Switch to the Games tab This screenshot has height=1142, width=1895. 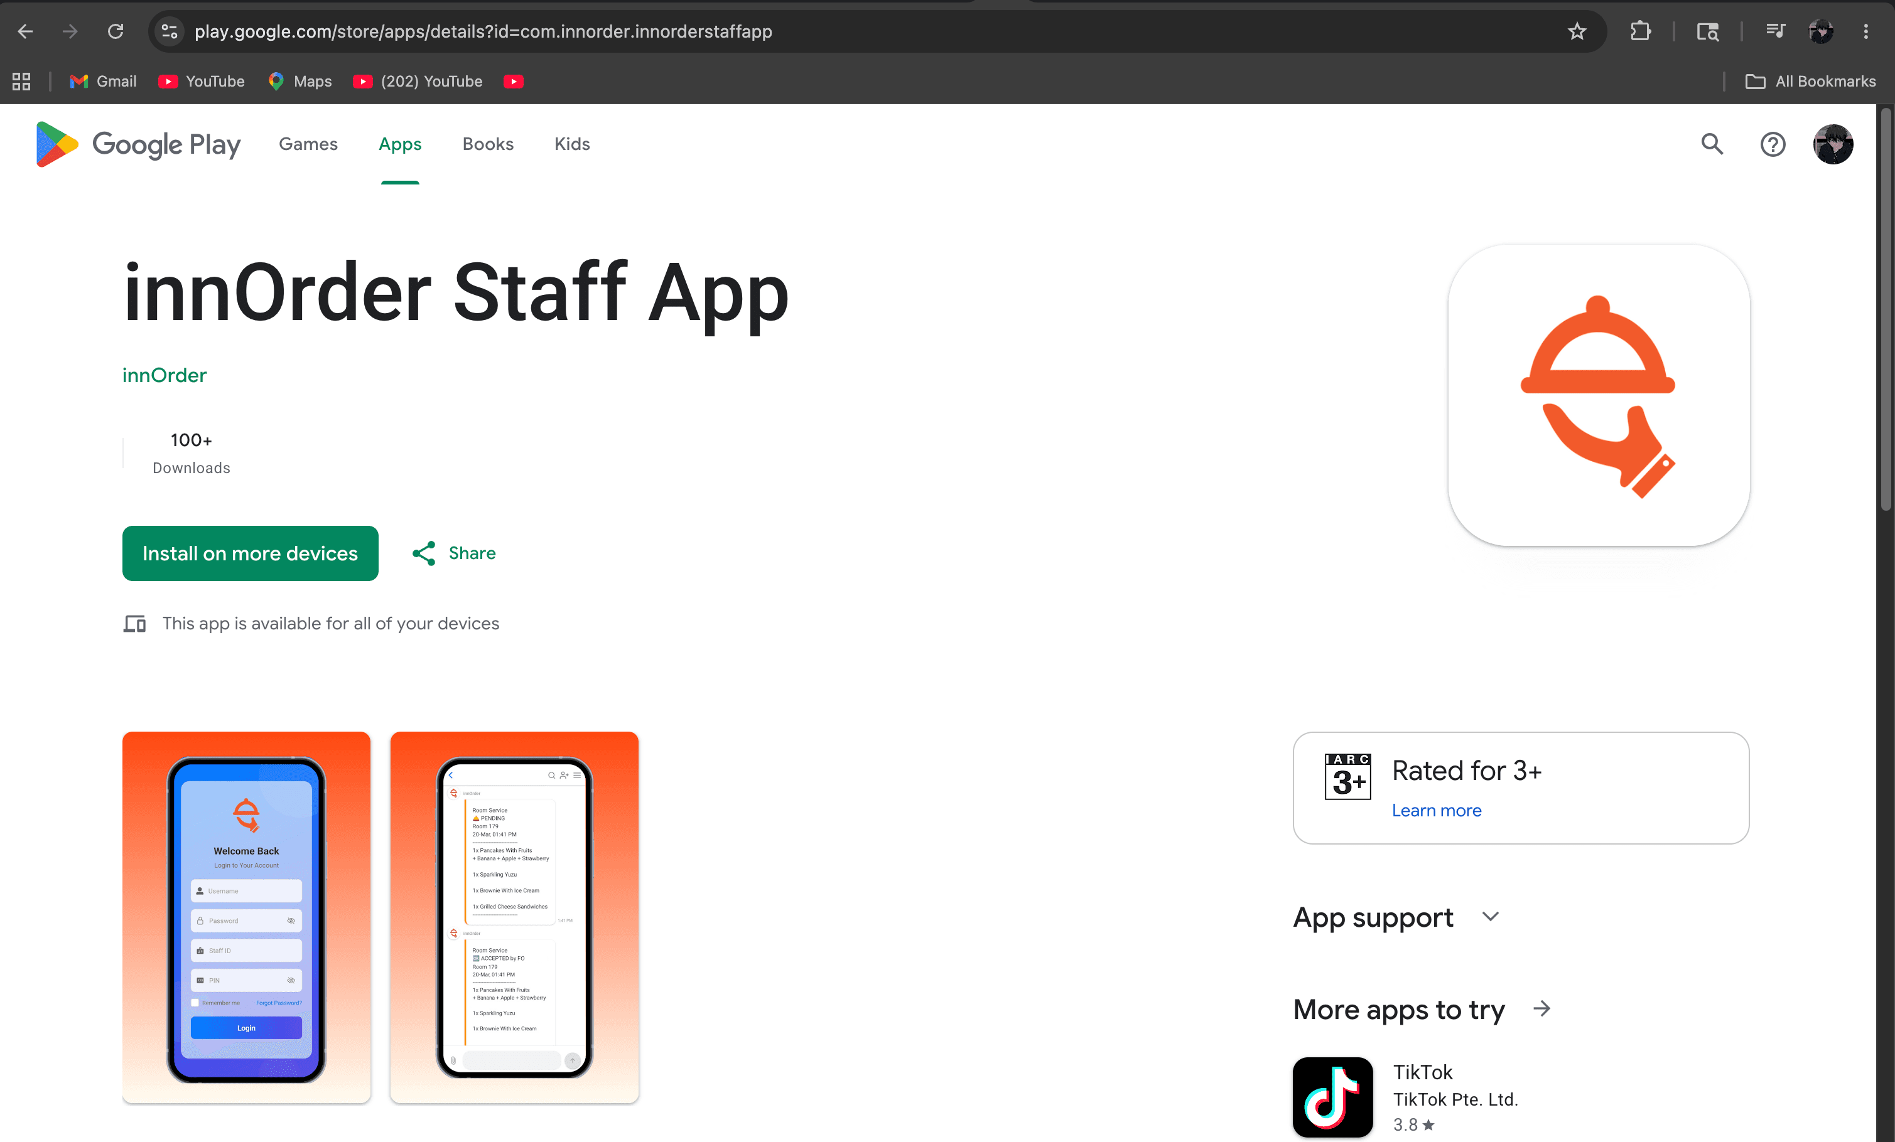(308, 144)
